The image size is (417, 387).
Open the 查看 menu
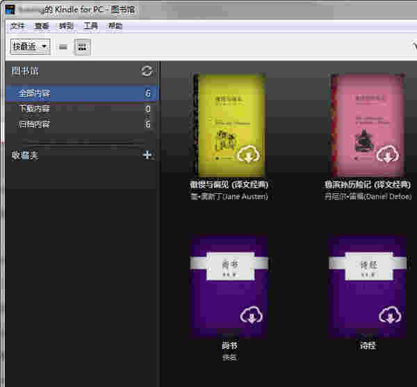click(42, 26)
